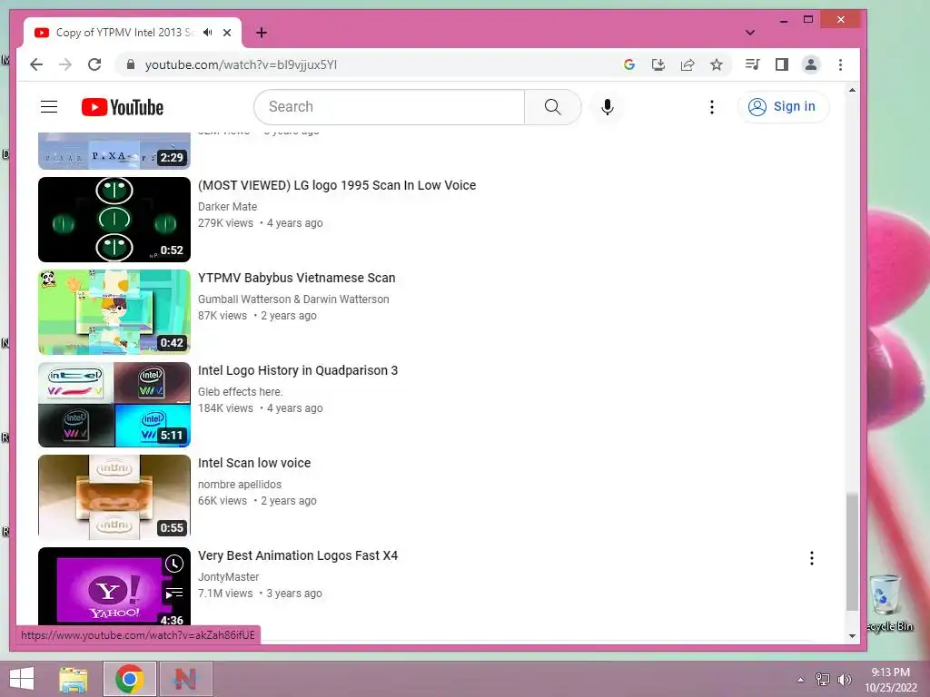Open the Windows Start menu

pyautogui.click(x=22, y=679)
